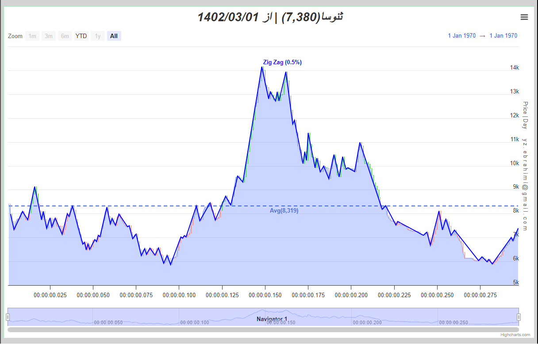Click the 11k y-axis label
Screen dimensions: 538x345
pos(515,140)
